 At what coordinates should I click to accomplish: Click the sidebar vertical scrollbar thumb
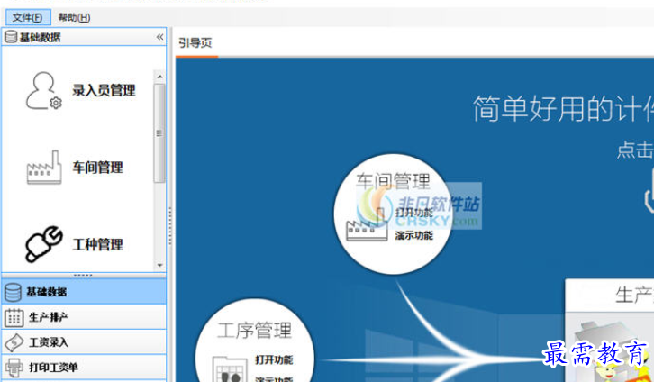[x=159, y=133]
